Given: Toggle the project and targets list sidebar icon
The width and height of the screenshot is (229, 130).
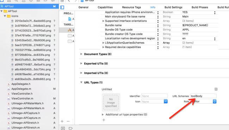Looking at the screenshot, I should coord(62,7).
